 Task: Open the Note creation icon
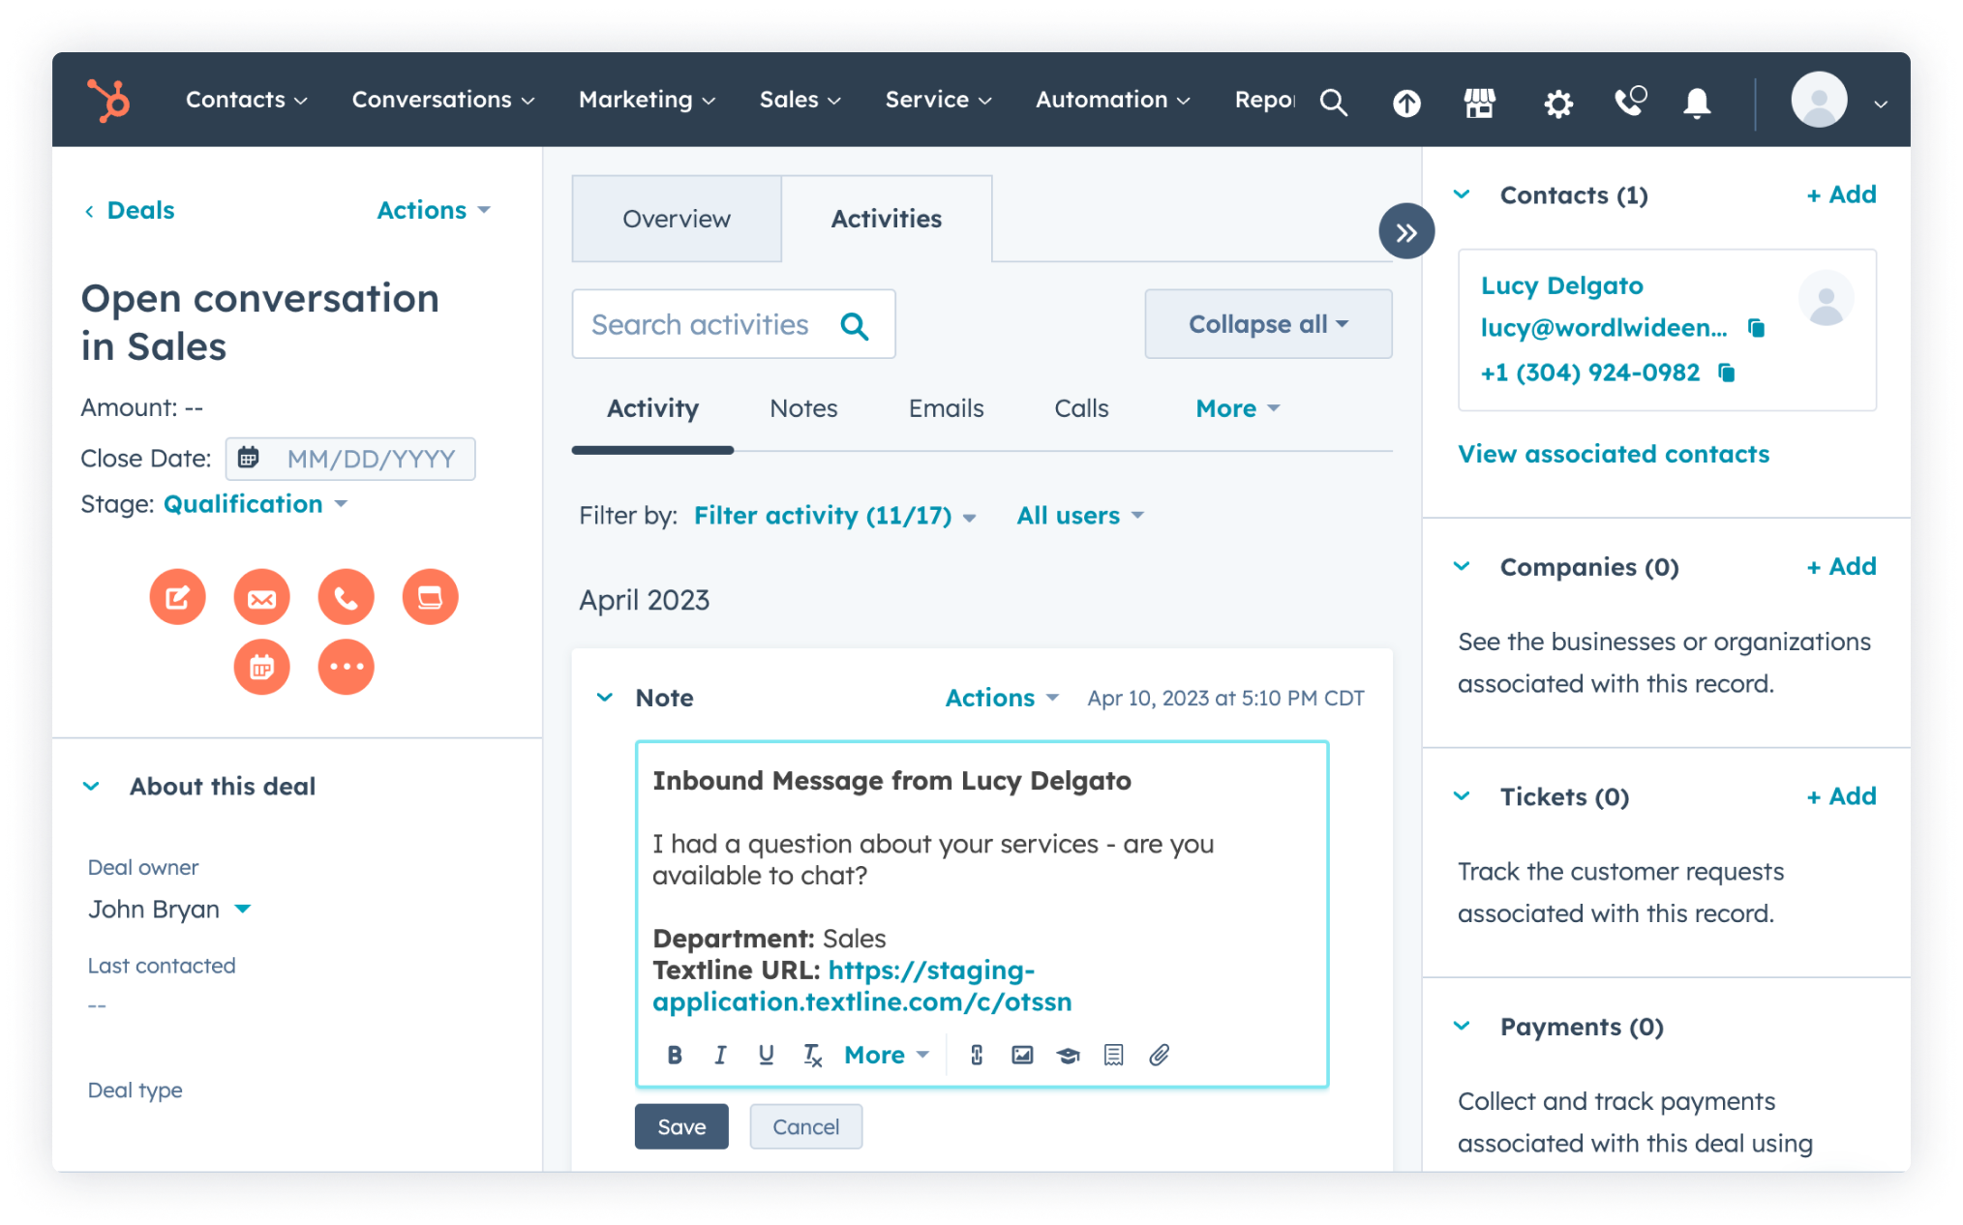click(177, 597)
